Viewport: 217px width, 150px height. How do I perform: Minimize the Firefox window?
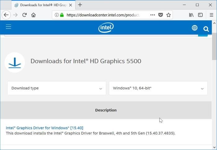(x=184, y=5)
